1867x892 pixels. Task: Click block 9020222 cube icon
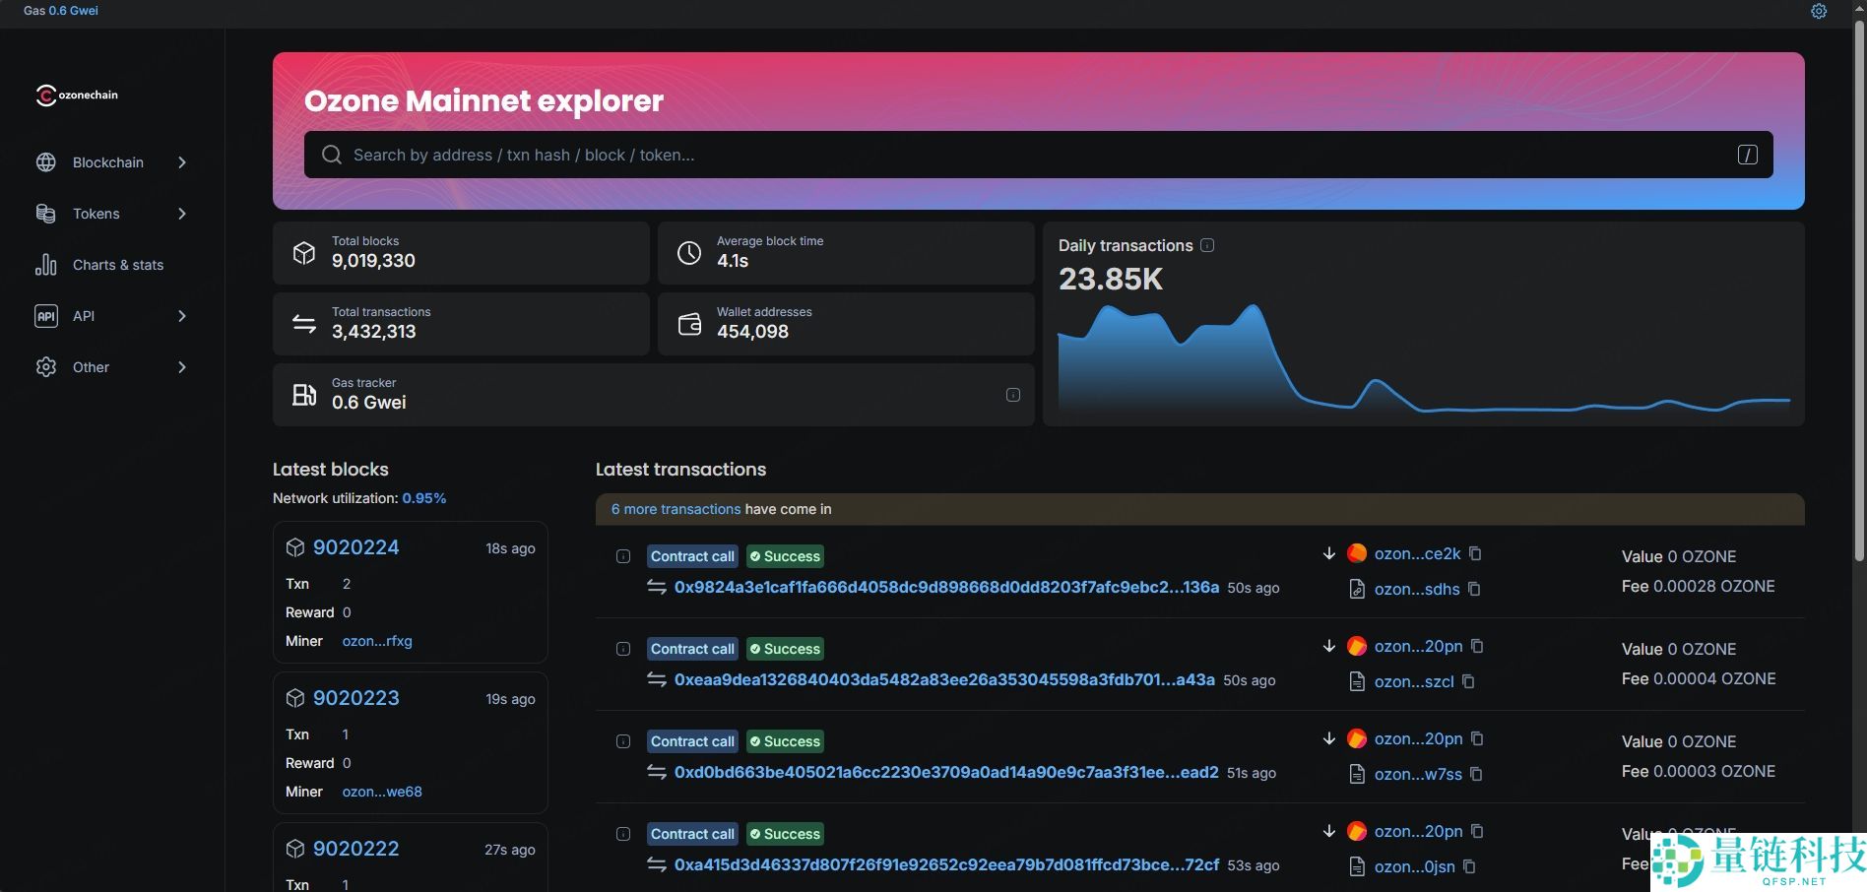(295, 849)
